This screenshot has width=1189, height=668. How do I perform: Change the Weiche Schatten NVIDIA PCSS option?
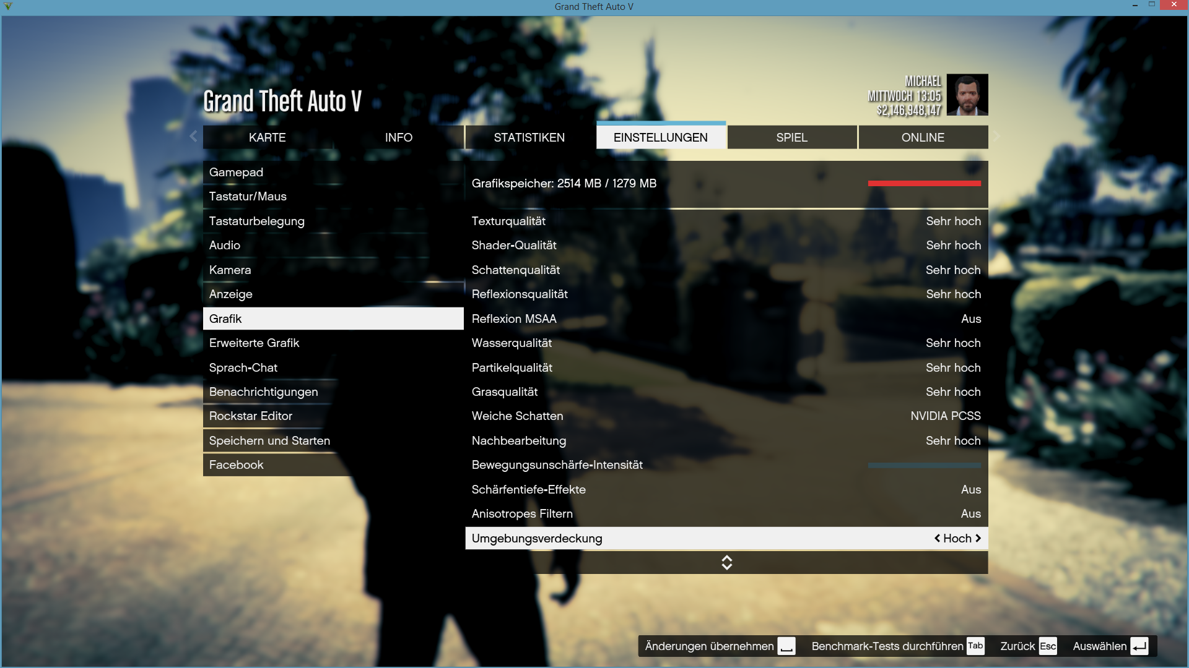[x=945, y=416]
